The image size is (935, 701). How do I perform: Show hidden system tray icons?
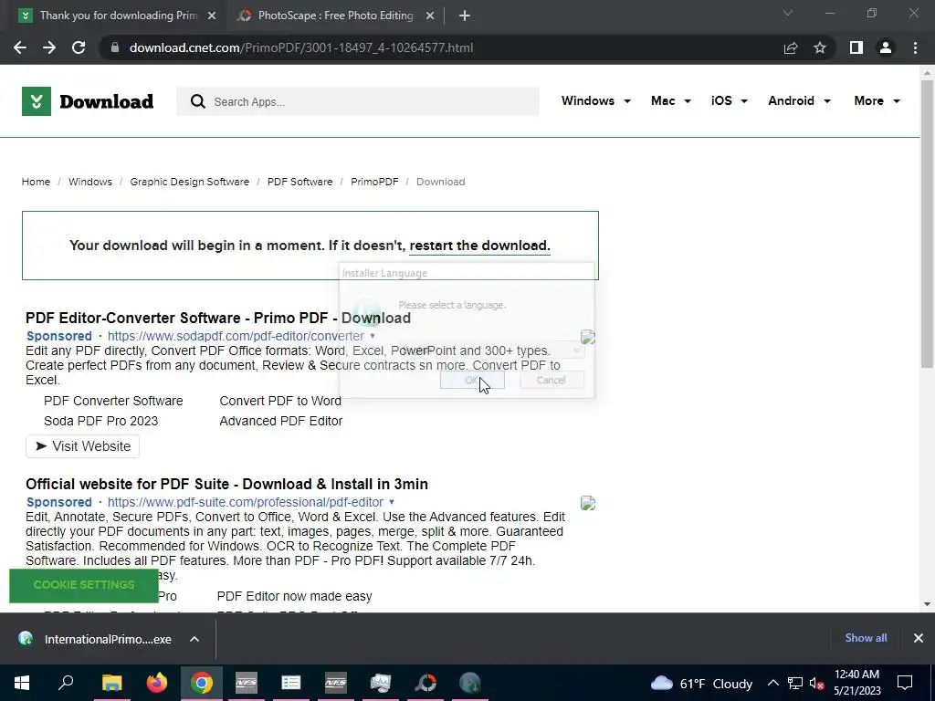772,683
